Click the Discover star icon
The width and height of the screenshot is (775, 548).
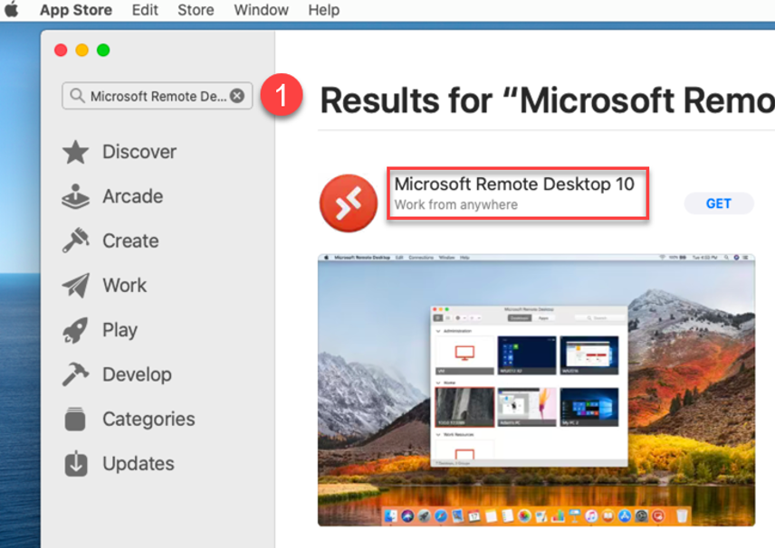point(76,152)
